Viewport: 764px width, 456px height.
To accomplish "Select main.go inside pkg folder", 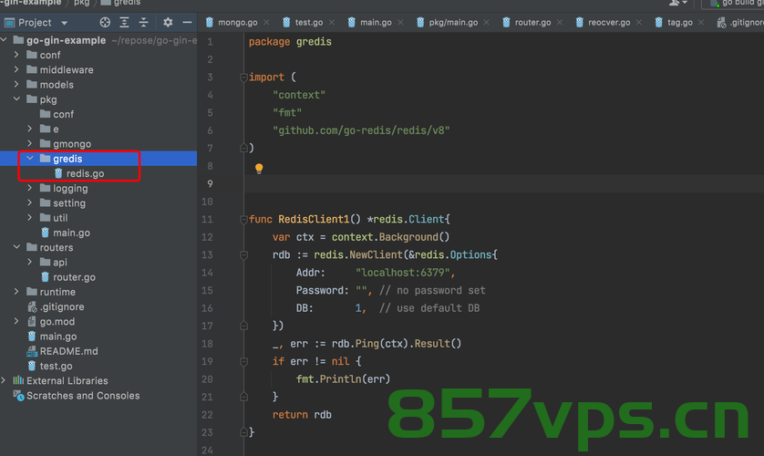I will point(71,233).
